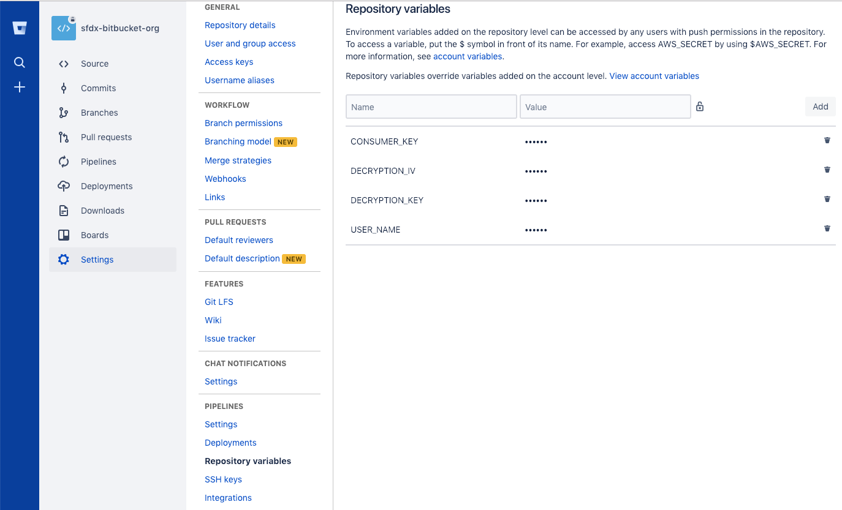Open the Branching model settings link
The width and height of the screenshot is (842, 510).
click(x=238, y=141)
